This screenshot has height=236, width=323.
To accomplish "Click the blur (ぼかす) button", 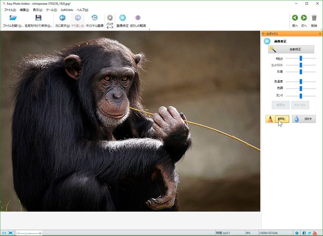I will 304,119.
